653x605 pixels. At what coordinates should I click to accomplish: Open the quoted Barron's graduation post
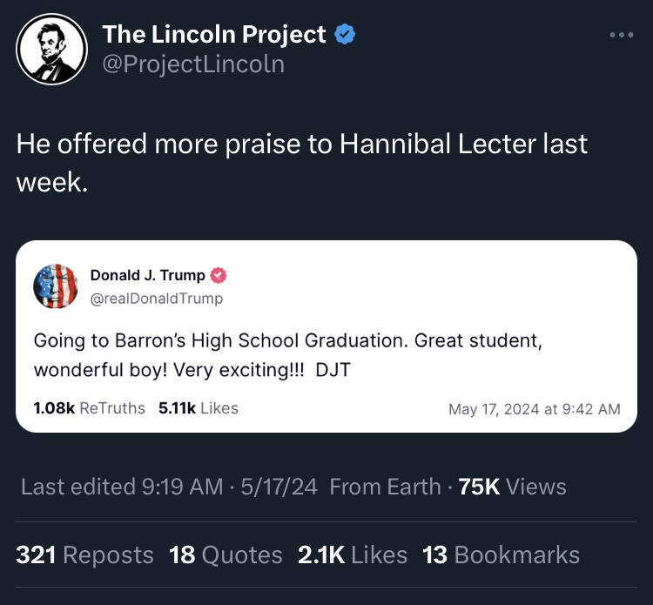[x=287, y=354]
